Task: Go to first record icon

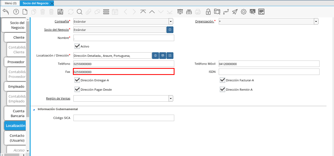Action: (x=143, y=12)
